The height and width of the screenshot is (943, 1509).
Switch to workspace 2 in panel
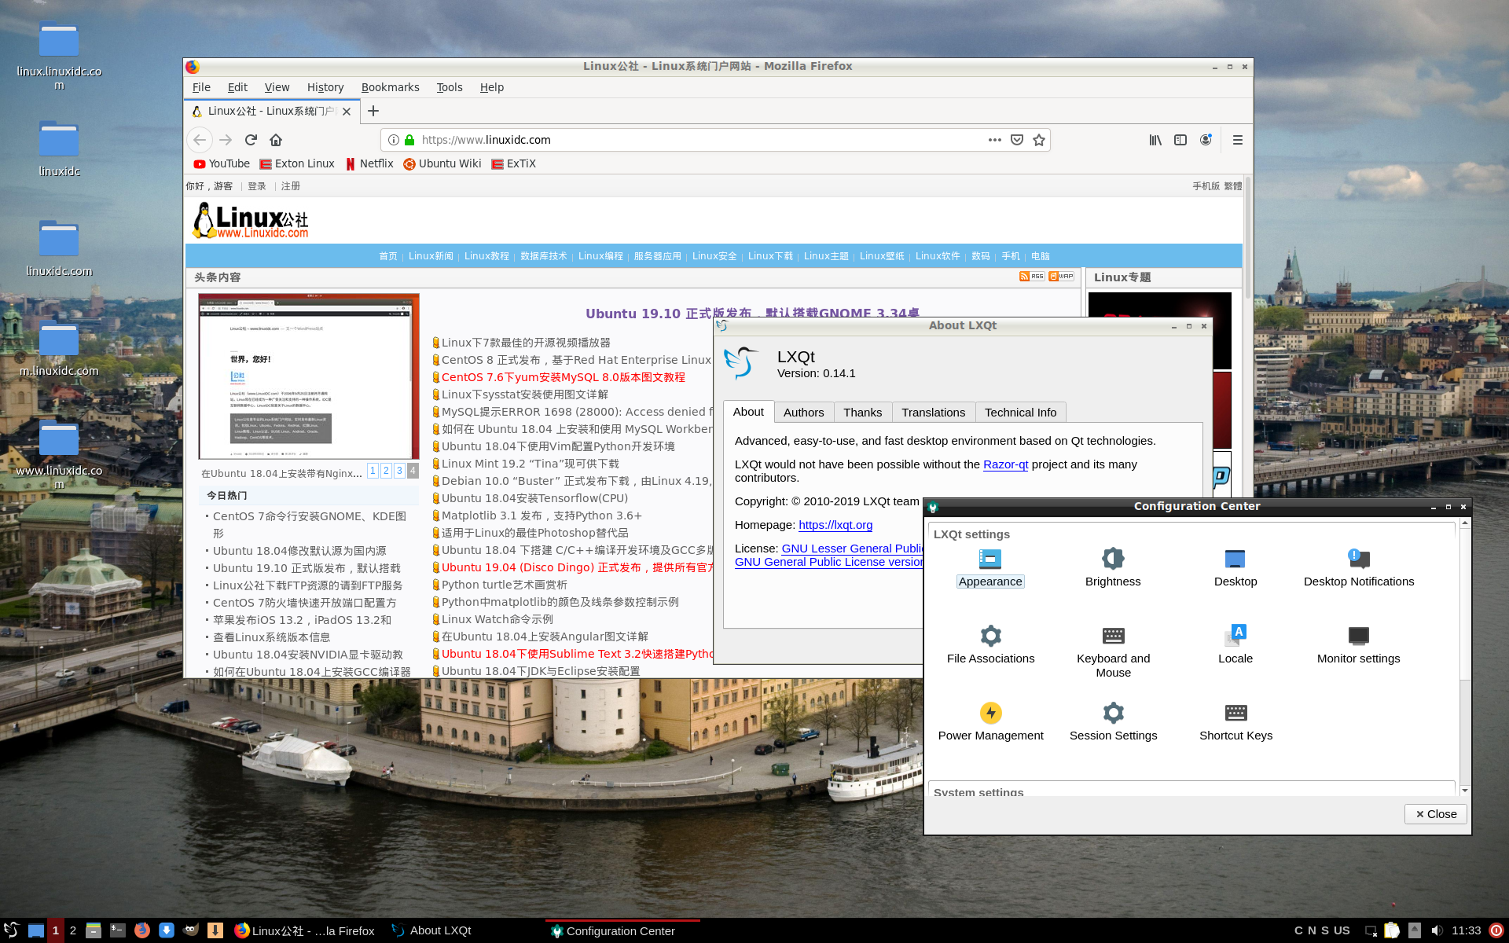73,930
